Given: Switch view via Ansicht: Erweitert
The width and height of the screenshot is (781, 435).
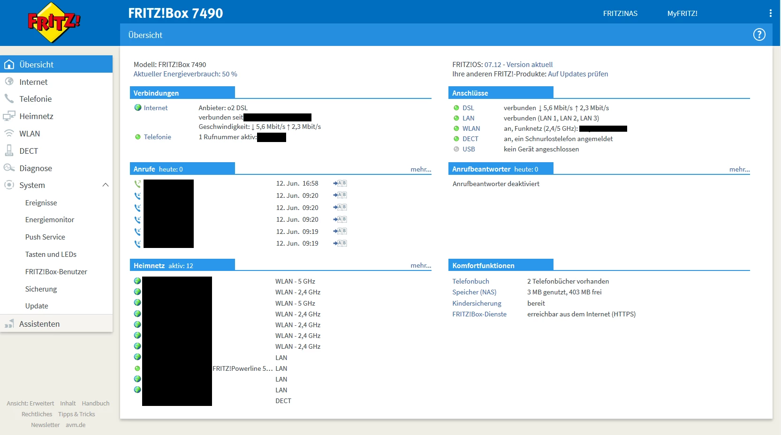Looking at the screenshot, I should pos(30,403).
